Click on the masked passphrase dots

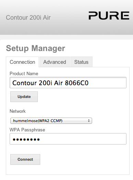[x=26, y=140]
